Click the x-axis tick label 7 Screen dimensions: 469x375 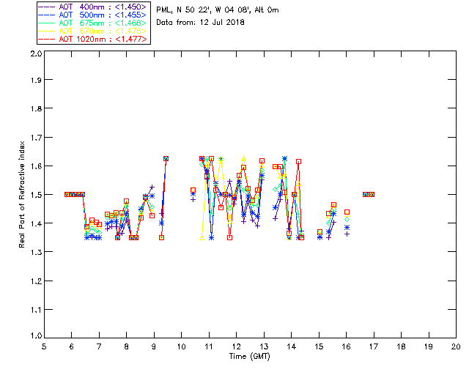(x=99, y=346)
